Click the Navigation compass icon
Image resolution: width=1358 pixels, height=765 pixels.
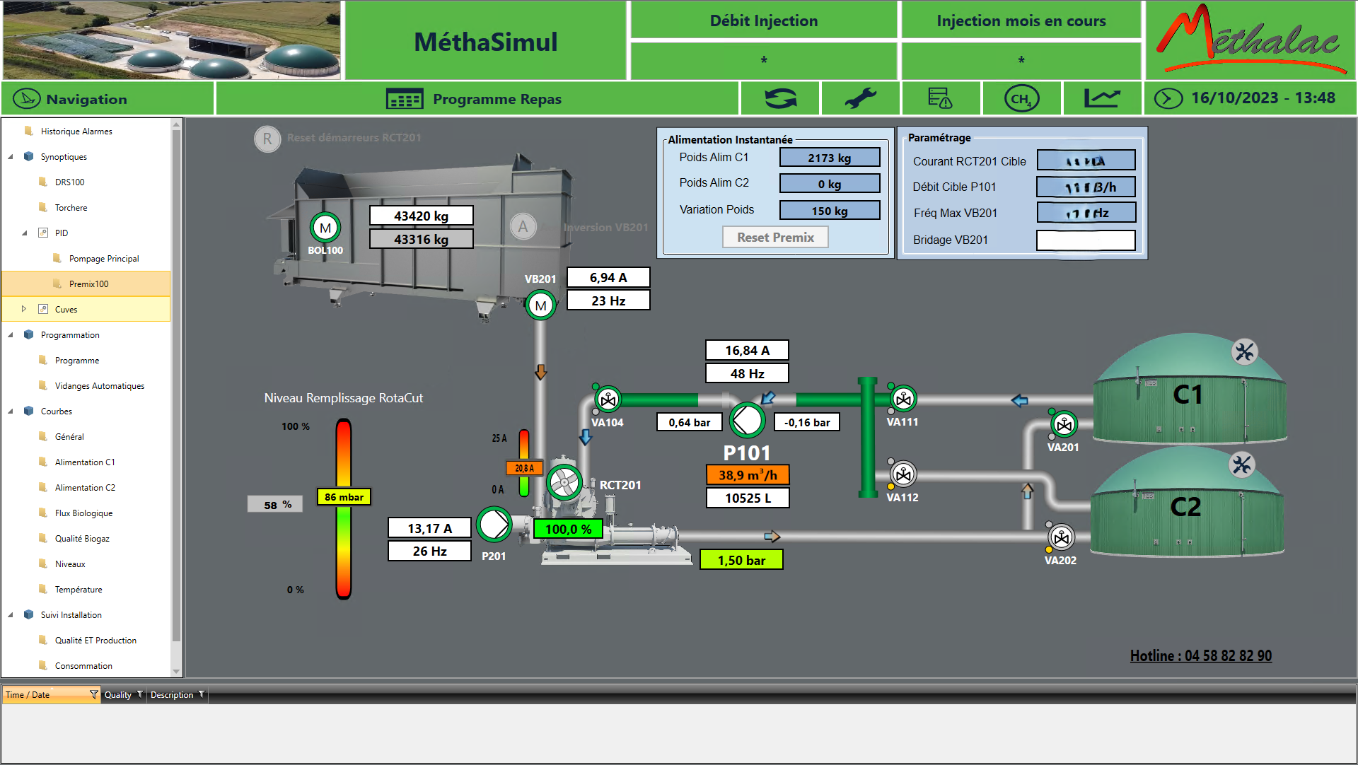pyautogui.click(x=27, y=99)
